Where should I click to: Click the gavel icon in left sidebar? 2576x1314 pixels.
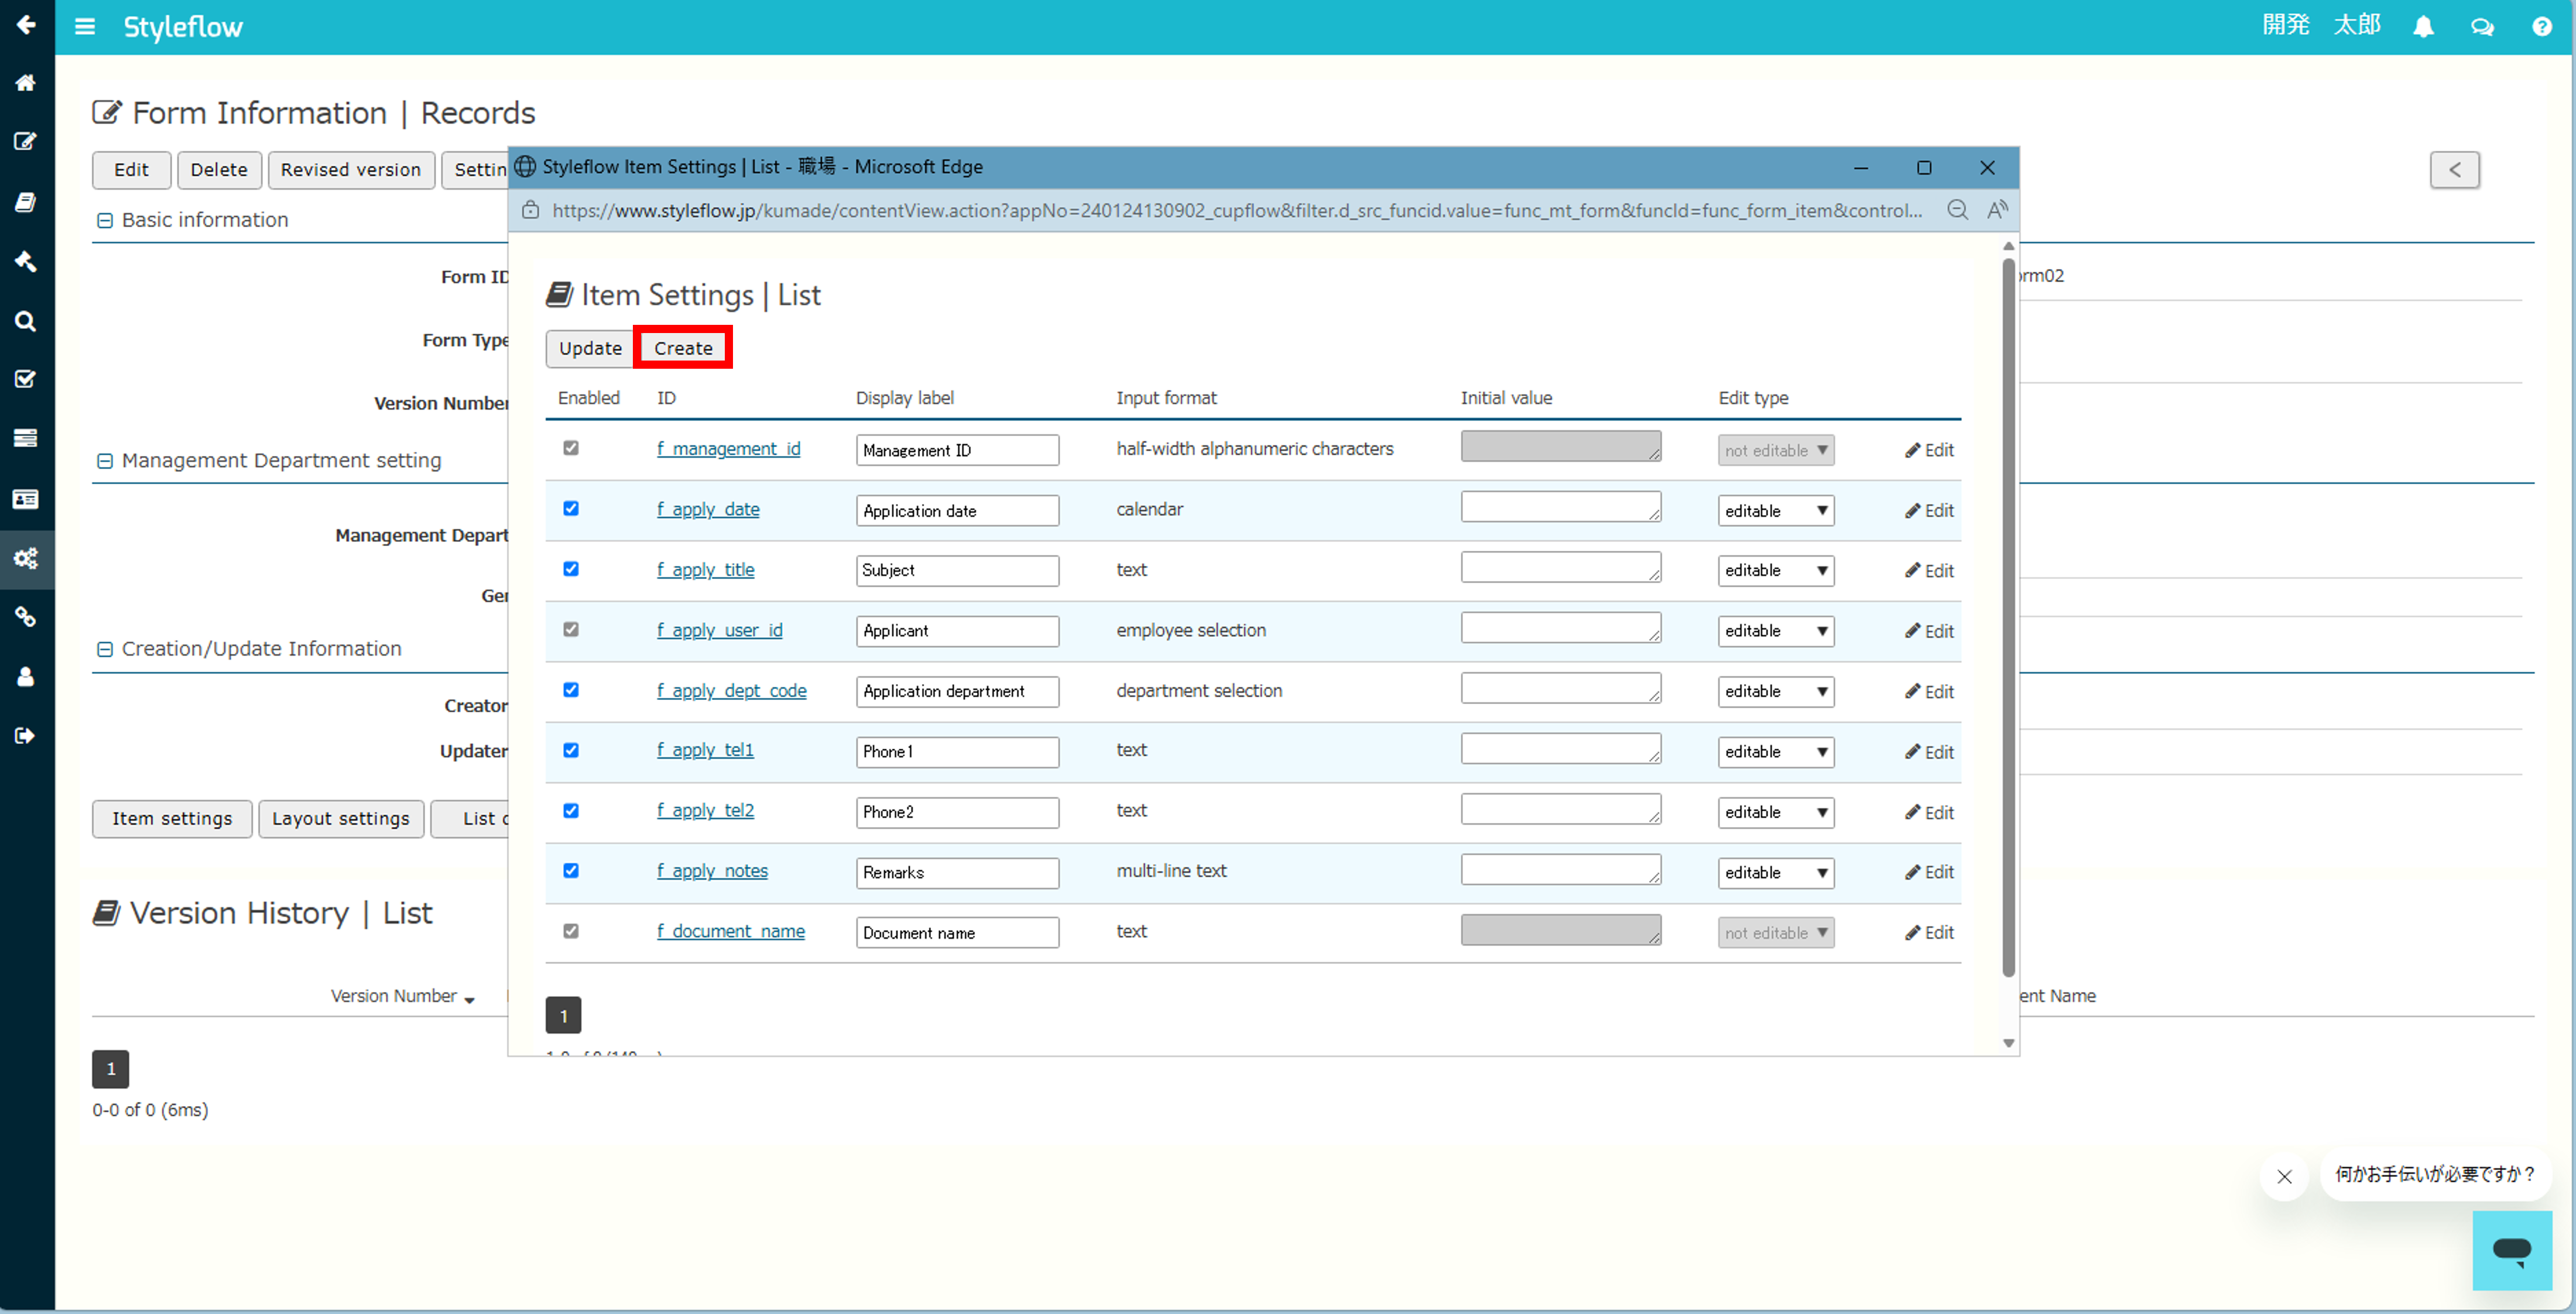26,261
